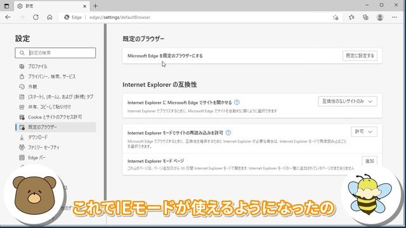The image size is (406, 228).
Task: Click the share copy paste sidebar icon
Action: coord(22,107)
